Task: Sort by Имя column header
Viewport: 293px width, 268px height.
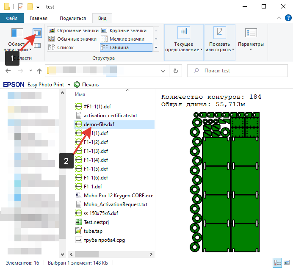Action: pyautogui.click(x=80, y=94)
